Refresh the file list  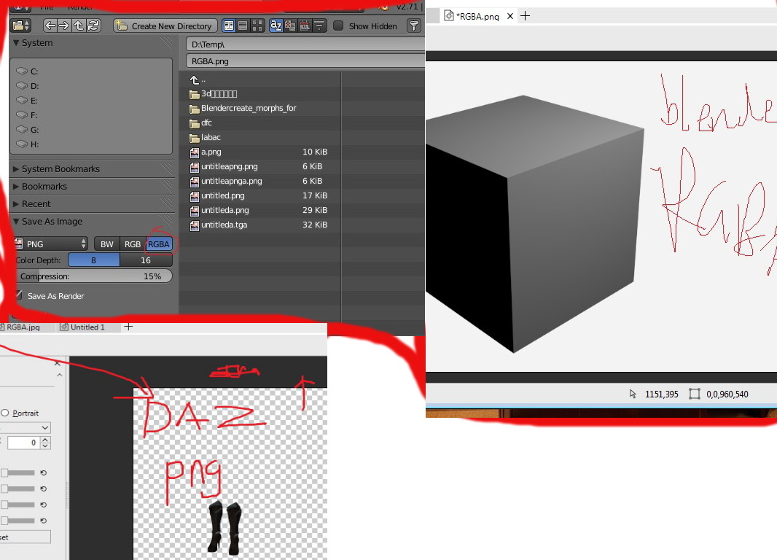click(93, 26)
